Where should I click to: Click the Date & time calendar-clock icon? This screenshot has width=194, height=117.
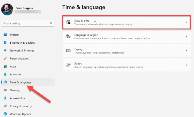pos(68,22)
